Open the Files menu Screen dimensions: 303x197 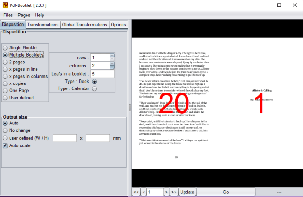[x=8, y=15]
